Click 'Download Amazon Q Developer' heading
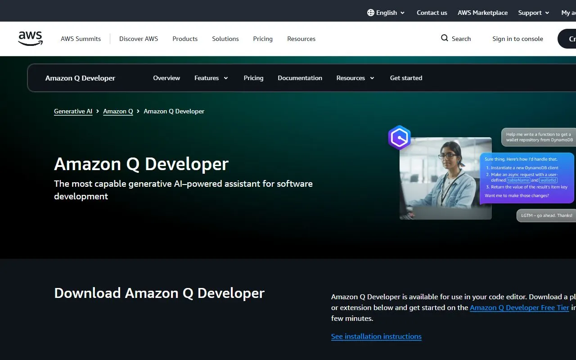This screenshot has height=360, width=576. (159, 293)
